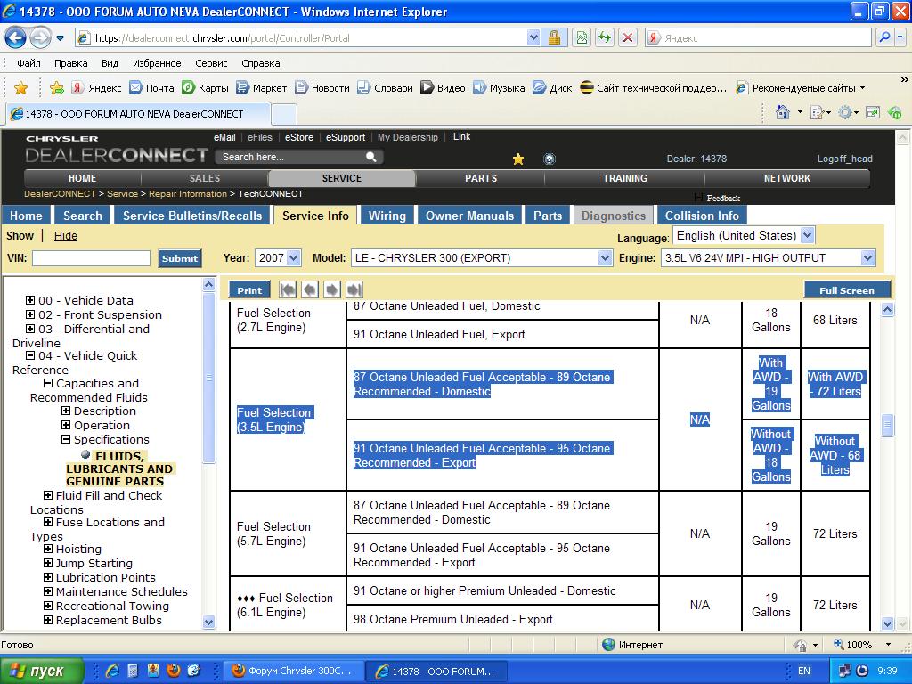The height and width of the screenshot is (684, 912).
Task: Collapse the Capacities and Recommended Fluids node
Action: (48, 383)
